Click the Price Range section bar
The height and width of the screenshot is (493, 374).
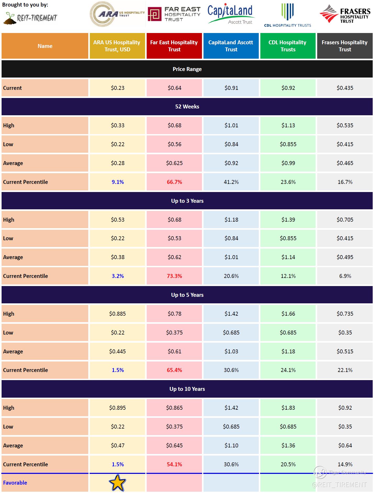point(187,69)
